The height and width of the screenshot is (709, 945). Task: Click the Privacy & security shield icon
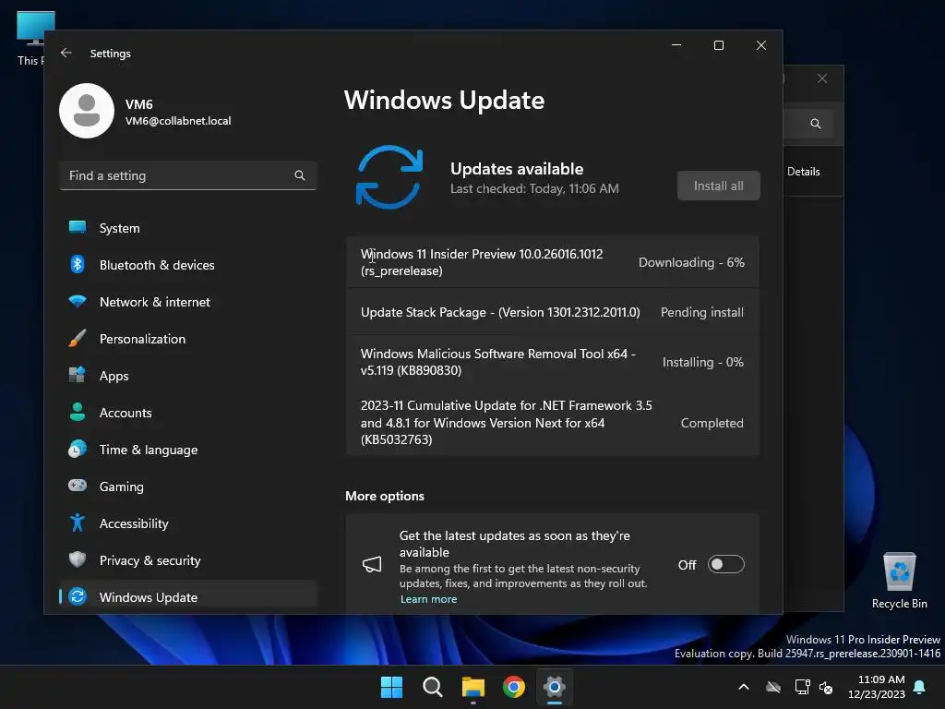coord(78,559)
